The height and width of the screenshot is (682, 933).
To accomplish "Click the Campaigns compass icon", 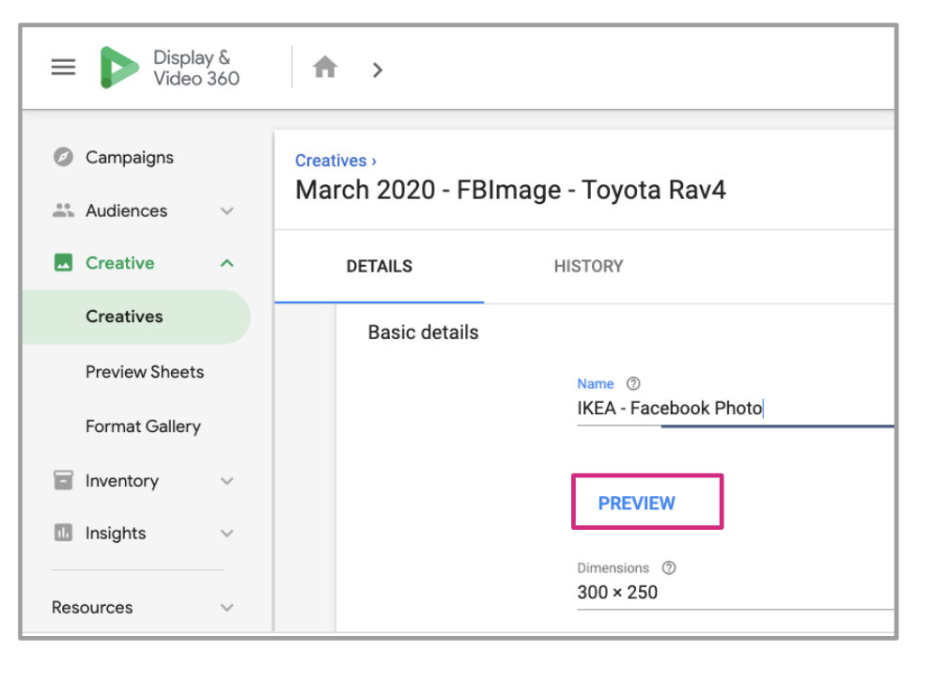I will coord(63,158).
